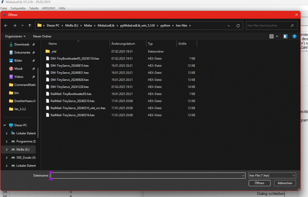Viewport: 308px width, 197px height.
Task: Expand the SSD_Zusatz drive node
Action: [x=7, y=158]
